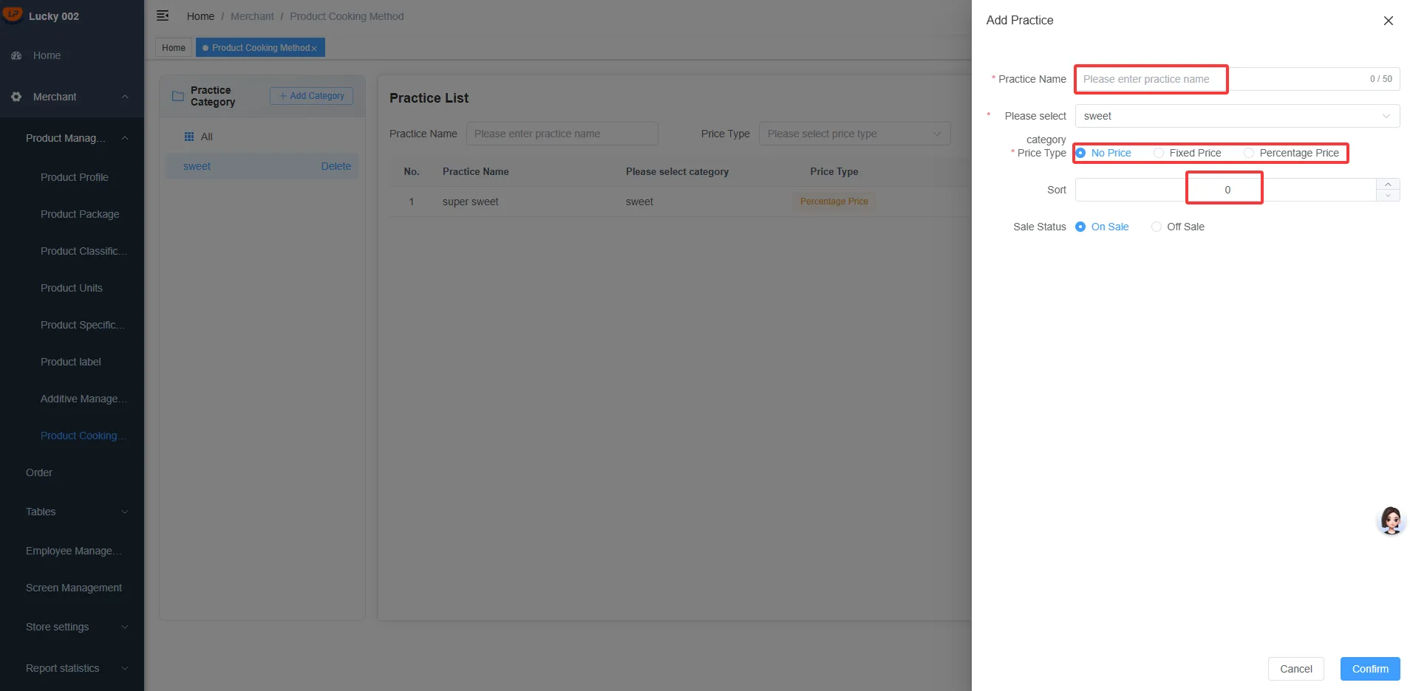
Task: Select the Percentage Price radio button
Action: coord(1249,153)
